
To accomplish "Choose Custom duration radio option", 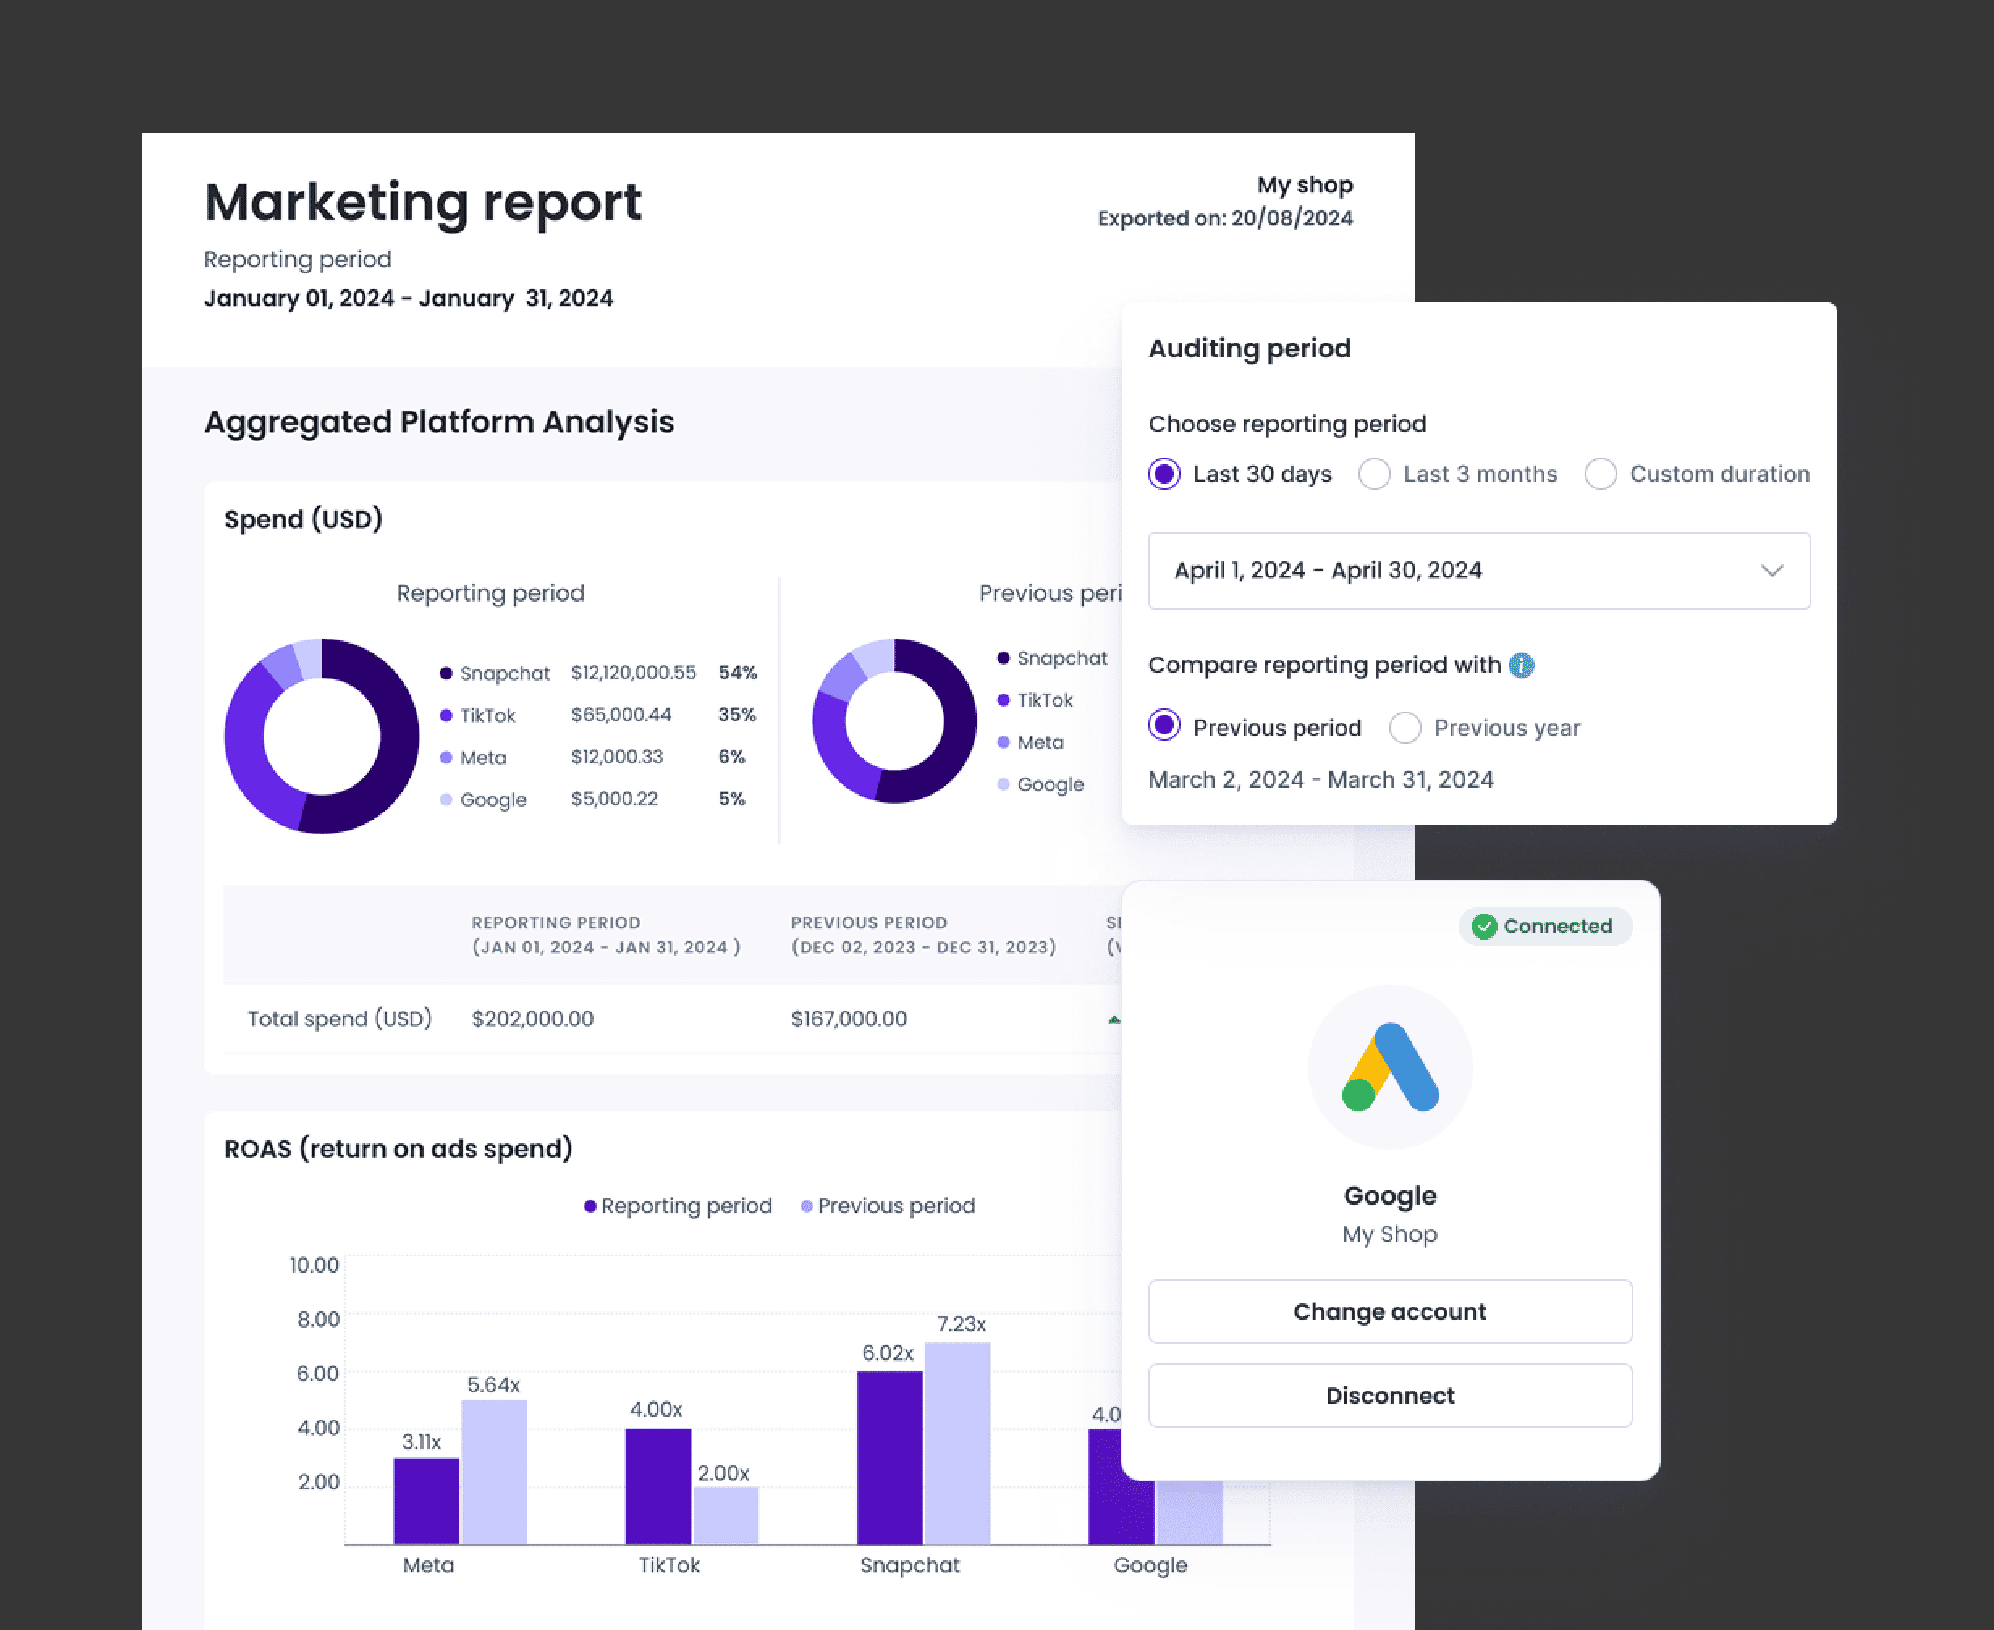I will click(x=1601, y=474).
